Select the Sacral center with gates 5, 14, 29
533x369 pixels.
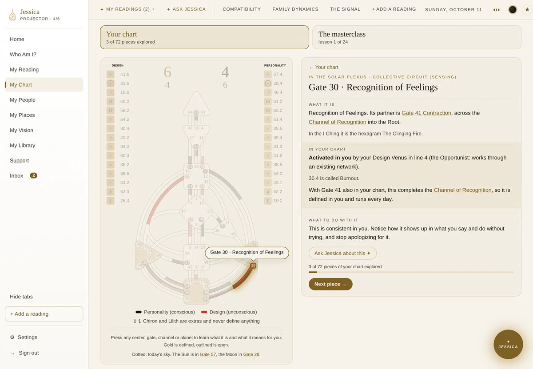click(x=196, y=257)
